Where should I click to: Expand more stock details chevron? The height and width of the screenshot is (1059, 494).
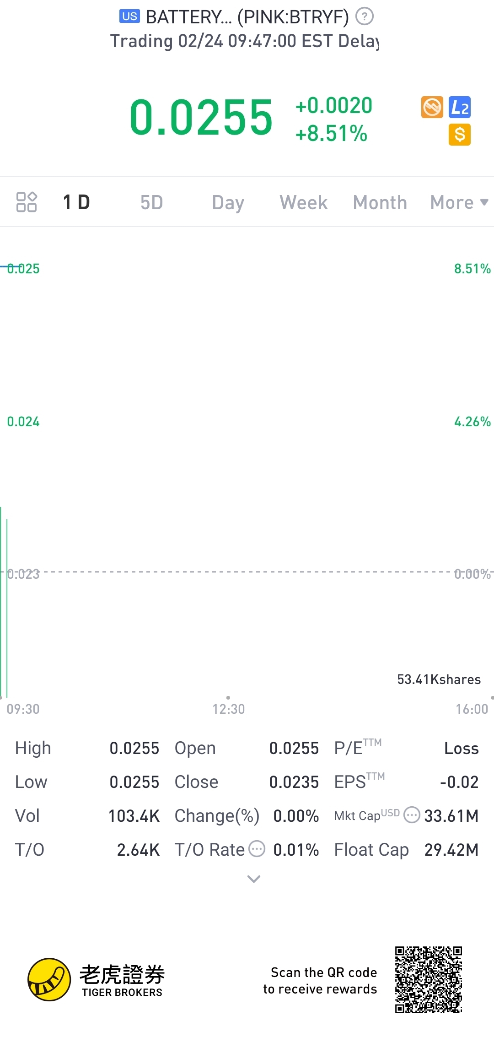(x=253, y=879)
